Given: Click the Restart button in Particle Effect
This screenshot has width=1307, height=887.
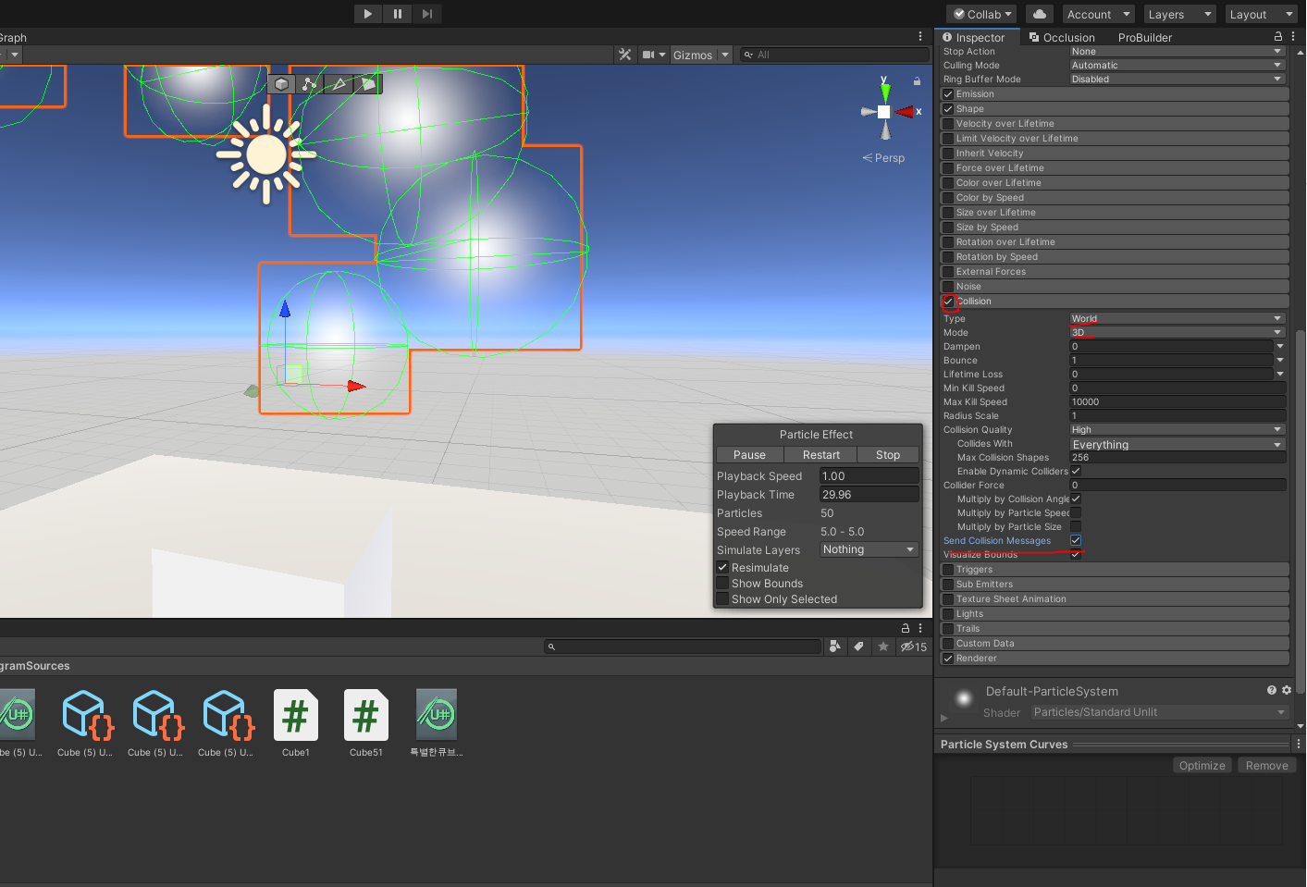Looking at the screenshot, I should [821, 455].
